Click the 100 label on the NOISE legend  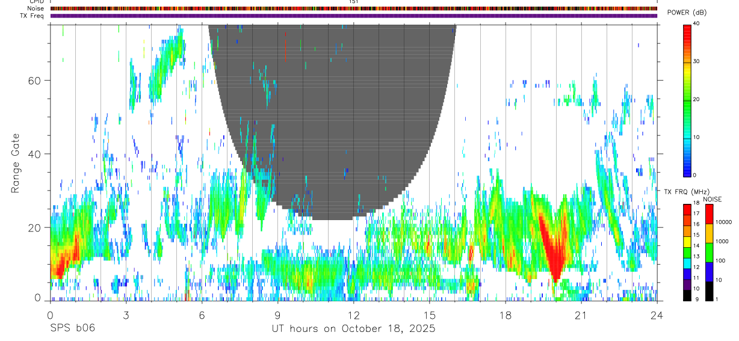[x=721, y=260]
